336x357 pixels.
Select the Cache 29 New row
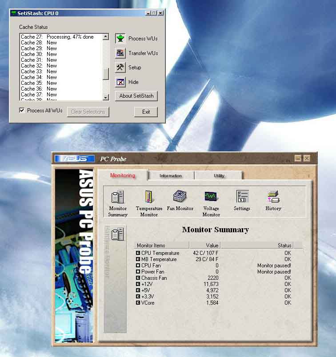coord(61,48)
